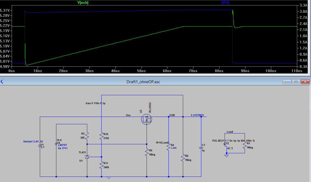Click the 10.8 value of V4
Viewport: 311px width, 182px height.
click(x=59, y=140)
